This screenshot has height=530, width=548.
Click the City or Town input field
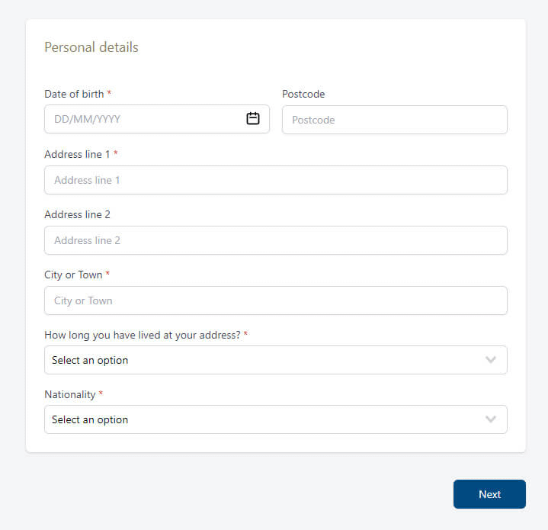point(275,300)
